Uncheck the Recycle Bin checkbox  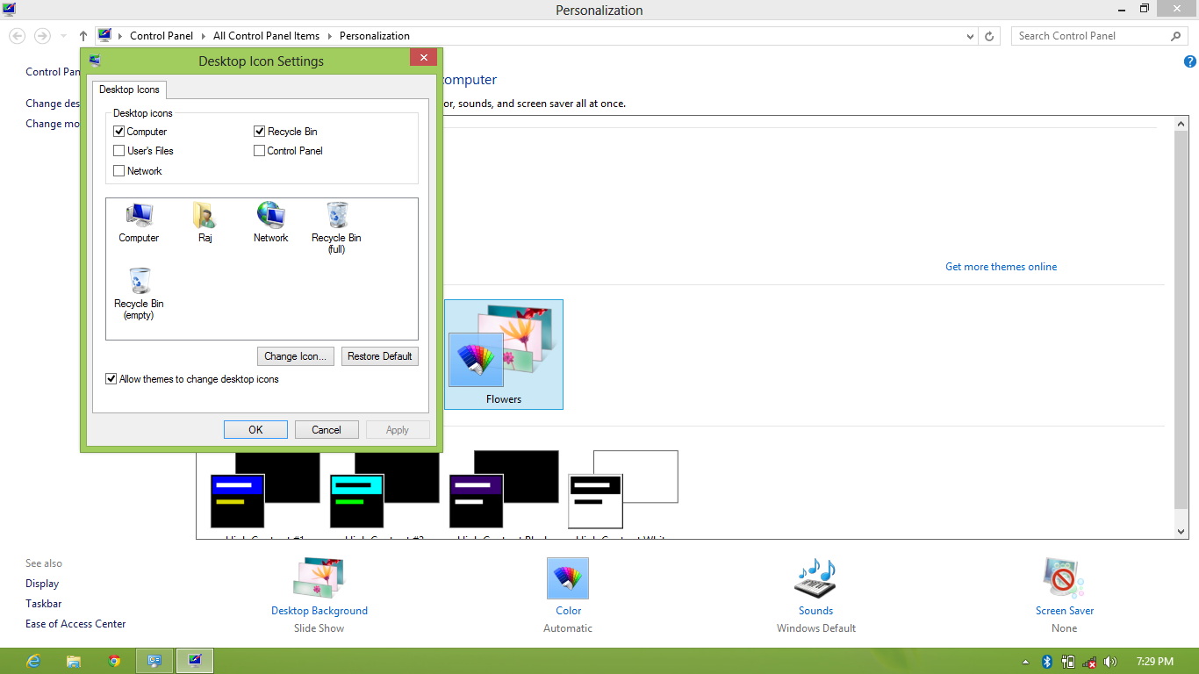pos(260,132)
